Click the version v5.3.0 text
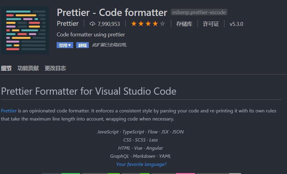 236,24
